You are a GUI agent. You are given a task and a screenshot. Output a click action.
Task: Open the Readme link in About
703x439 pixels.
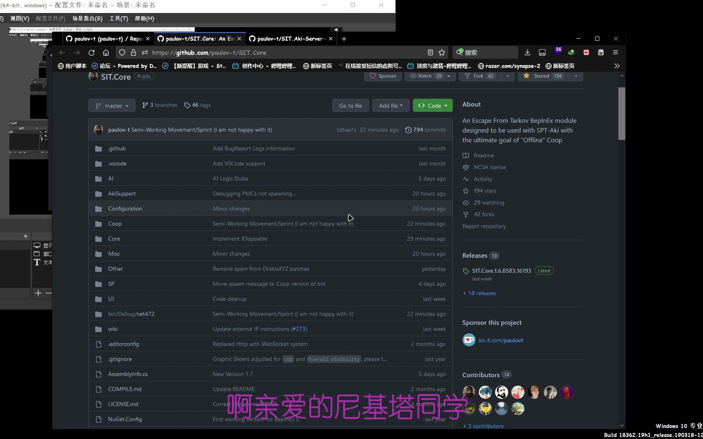coord(484,155)
